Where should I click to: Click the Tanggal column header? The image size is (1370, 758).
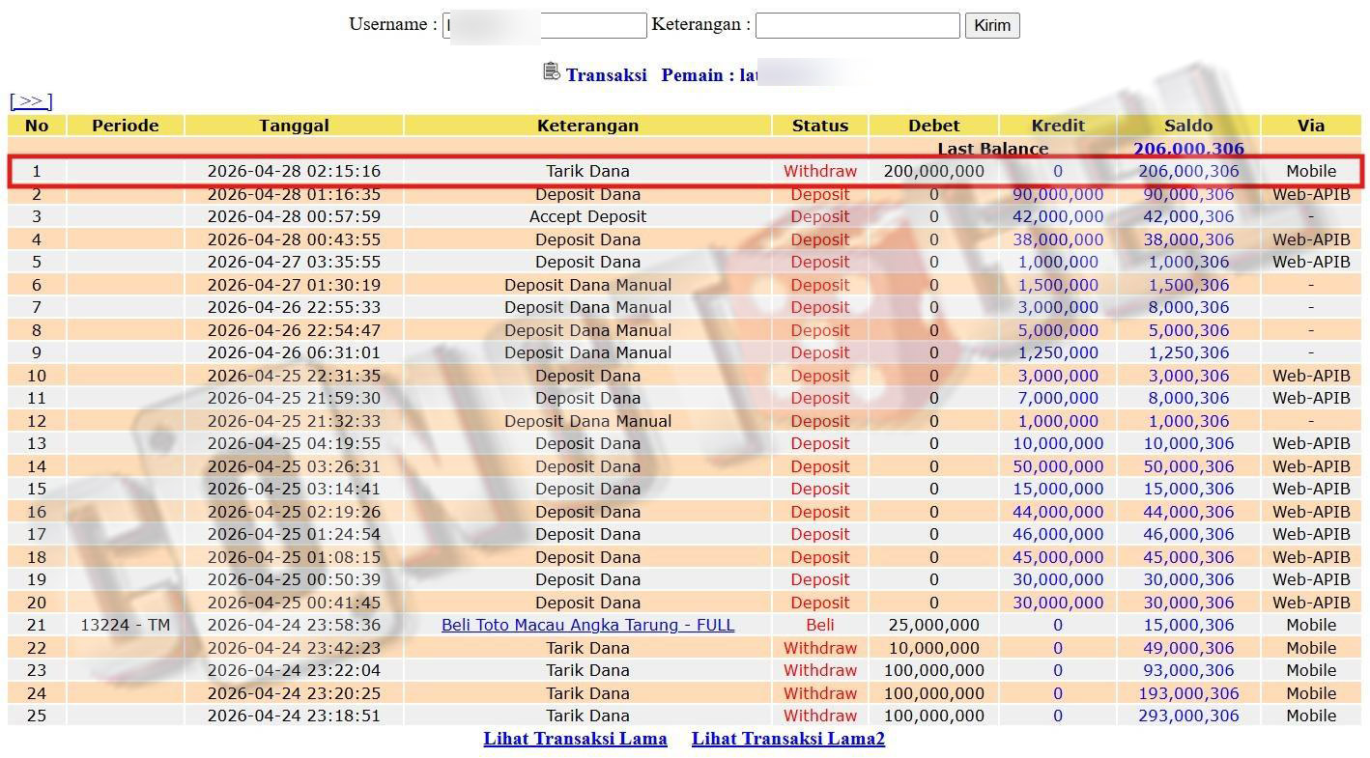click(294, 126)
